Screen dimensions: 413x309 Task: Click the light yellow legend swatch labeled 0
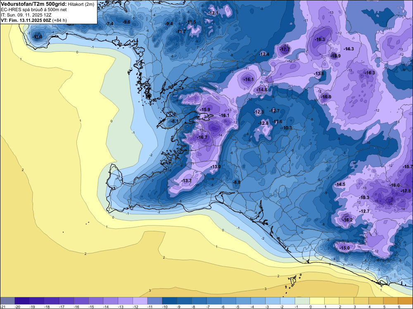317,301
